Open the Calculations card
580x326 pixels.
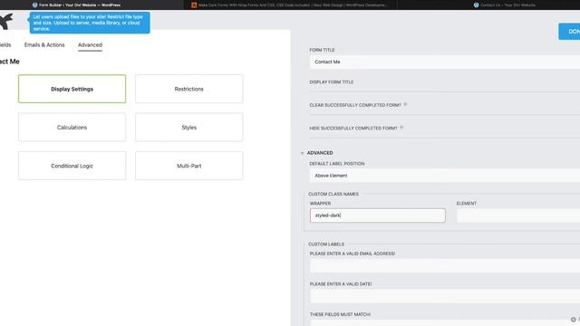[72, 127]
